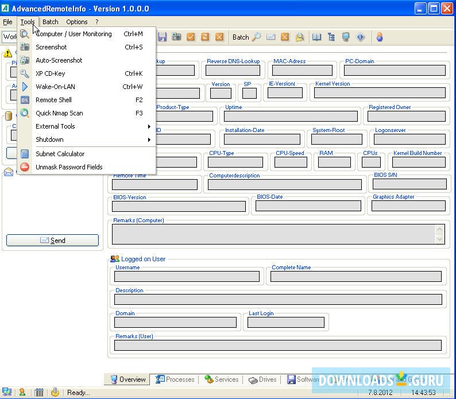Image resolution: width=456 pixels, height=399 pixels.
Task: Click the grid table status bar icon
Action: [38, 392]
